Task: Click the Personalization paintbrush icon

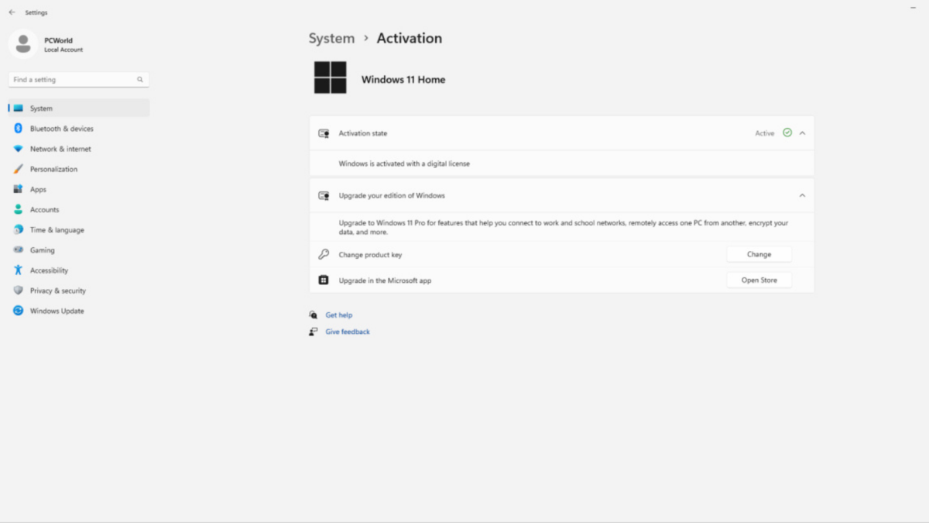Action: pos(18,169)
